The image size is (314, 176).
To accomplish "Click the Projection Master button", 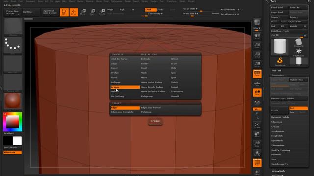I will [12, 12].
